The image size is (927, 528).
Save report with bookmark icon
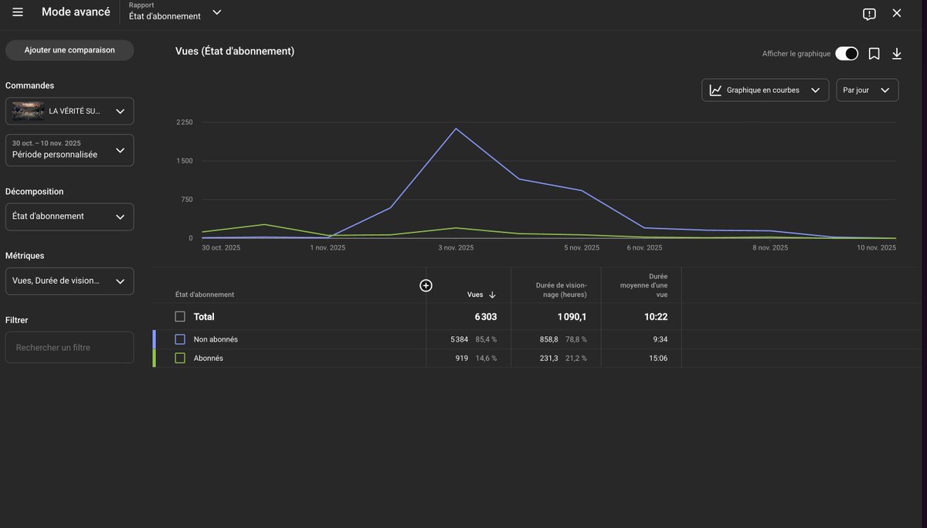click(874, 53)
